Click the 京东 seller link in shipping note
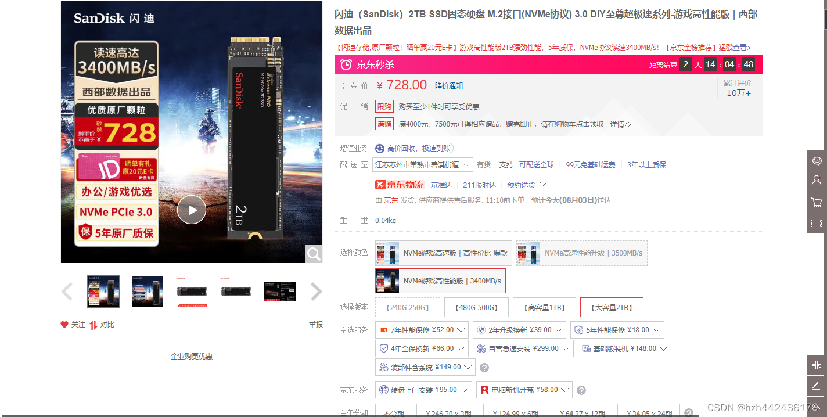Image resolution: width=827 pixels, height=417 pixels. click(391, 200)
